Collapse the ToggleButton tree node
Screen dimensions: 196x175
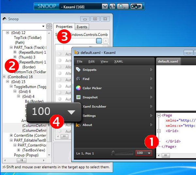point(11,86)
